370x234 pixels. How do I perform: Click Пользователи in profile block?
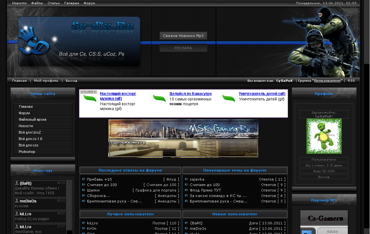click(324, 160)
